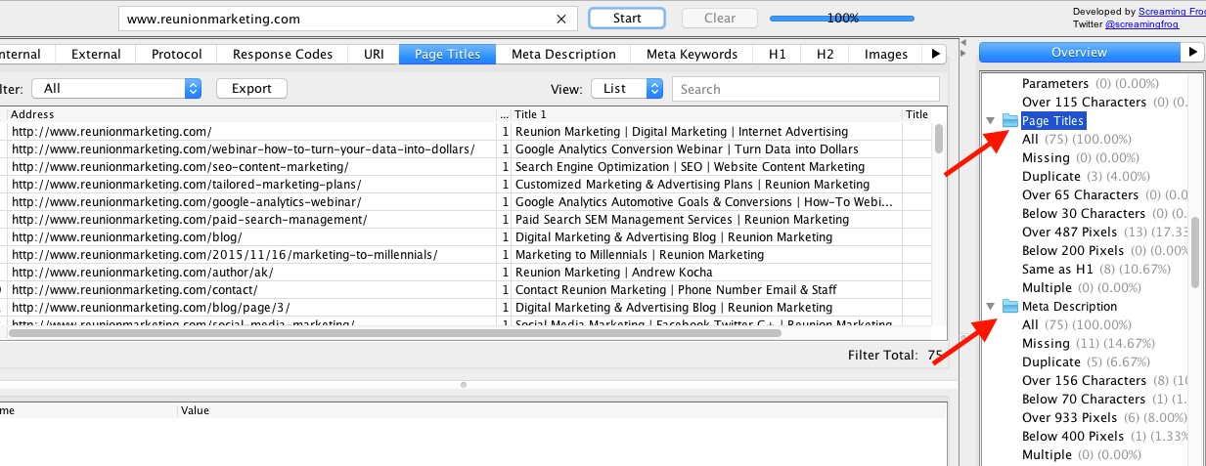Click title 'Reunion Marketing | Andrew Kocha'

[x=613, y=273]
